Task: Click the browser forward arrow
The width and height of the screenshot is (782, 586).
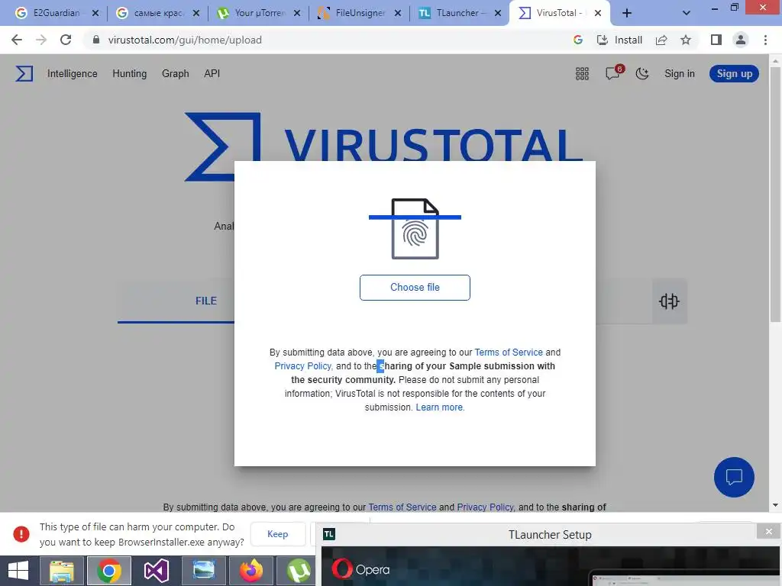Action: (x=41, y=40)
